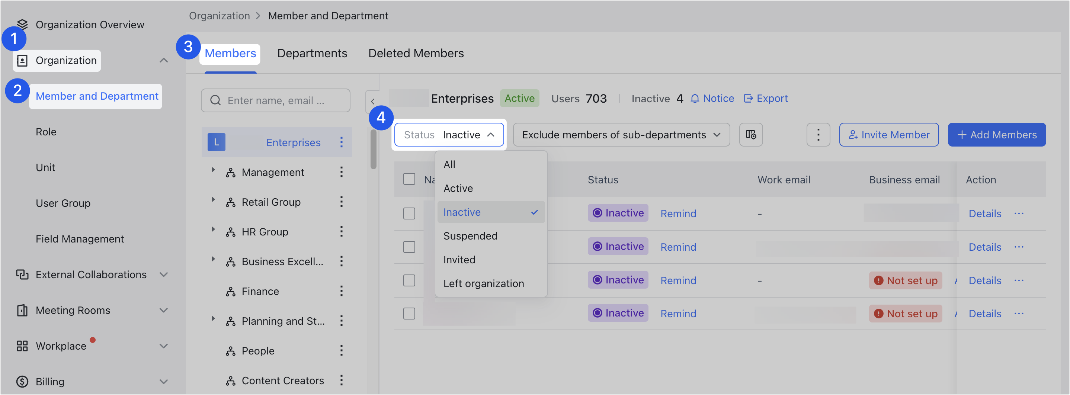1070x395 pixels.
Task: Click the department list scrollbar
Action: 374,150
